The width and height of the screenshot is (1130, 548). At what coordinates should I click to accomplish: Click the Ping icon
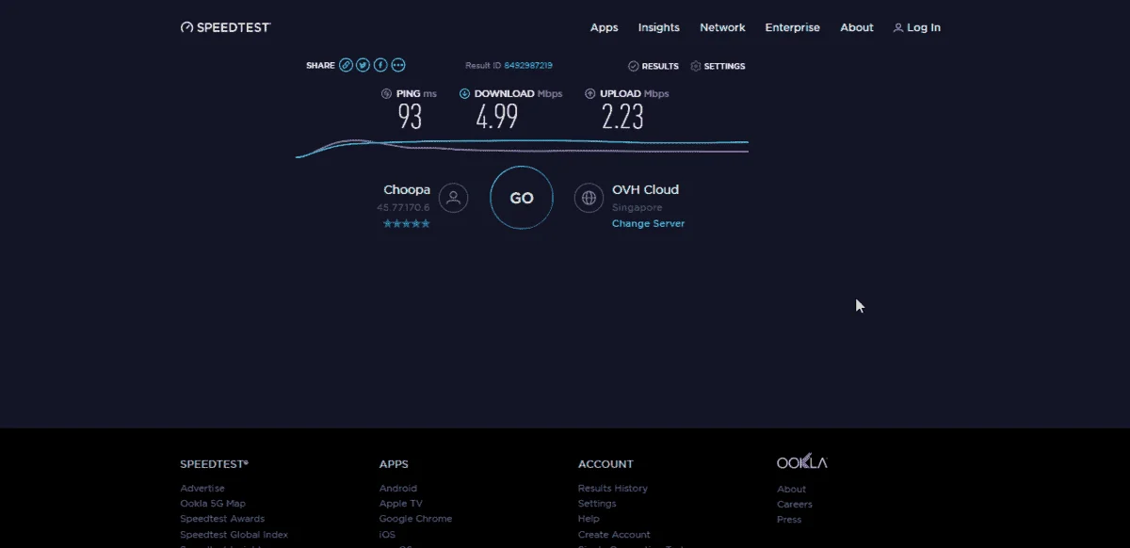click(x=386, y=93)
